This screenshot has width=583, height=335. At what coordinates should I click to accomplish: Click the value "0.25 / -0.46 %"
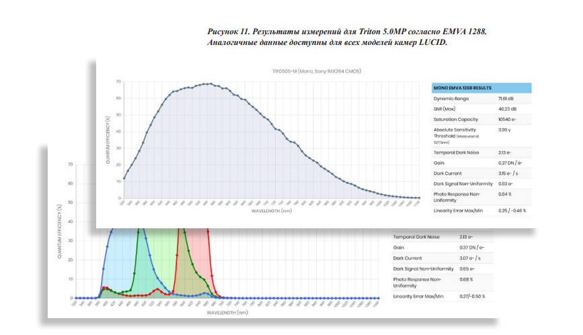pyautogui.click(x=512, y=211)
